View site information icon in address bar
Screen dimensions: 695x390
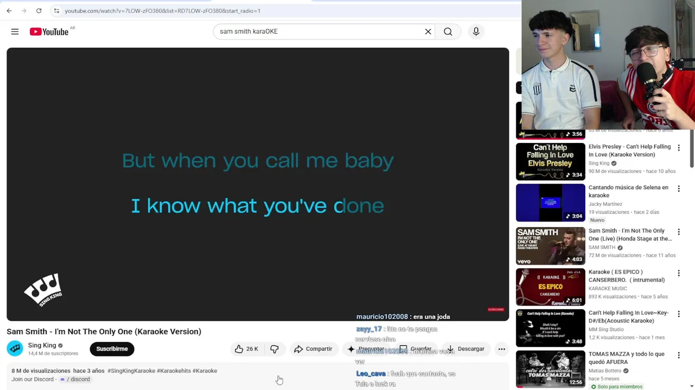tap(56, 11)
